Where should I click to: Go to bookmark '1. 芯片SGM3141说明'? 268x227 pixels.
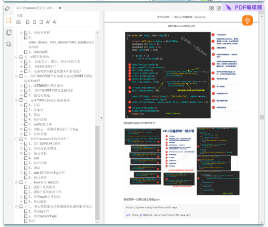pos(44,143)
